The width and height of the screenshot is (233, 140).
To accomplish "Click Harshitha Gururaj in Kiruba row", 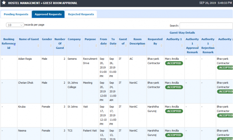I will 153,109.
